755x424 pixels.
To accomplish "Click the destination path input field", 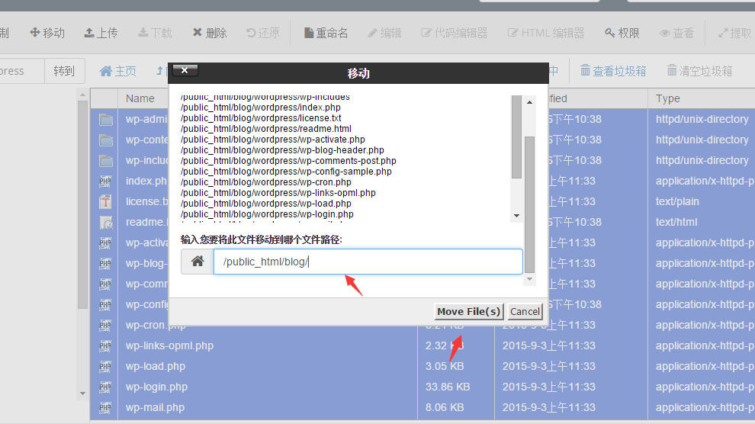I will pos(368,262).
